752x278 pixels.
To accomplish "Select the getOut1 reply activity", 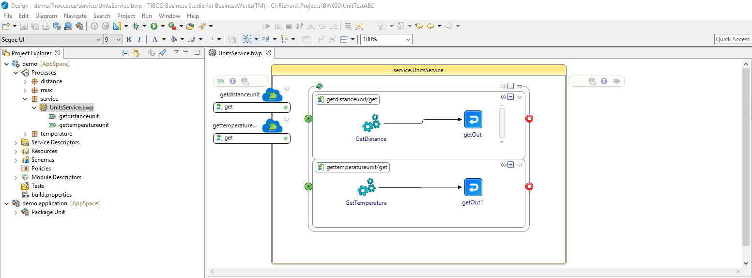I will (473, 187).
